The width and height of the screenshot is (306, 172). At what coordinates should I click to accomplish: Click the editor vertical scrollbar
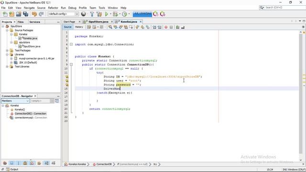tap(301, 94)
